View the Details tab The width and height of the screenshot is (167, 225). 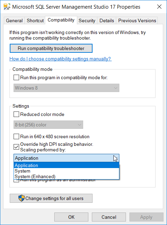(106, 20)
